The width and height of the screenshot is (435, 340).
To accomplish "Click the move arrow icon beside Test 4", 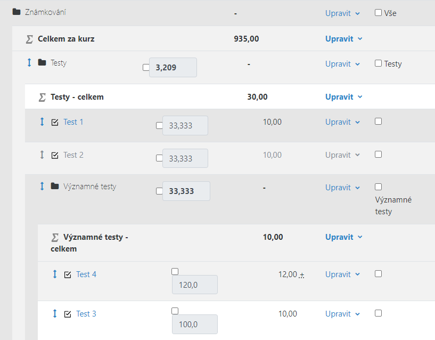I will pos(55,274).
